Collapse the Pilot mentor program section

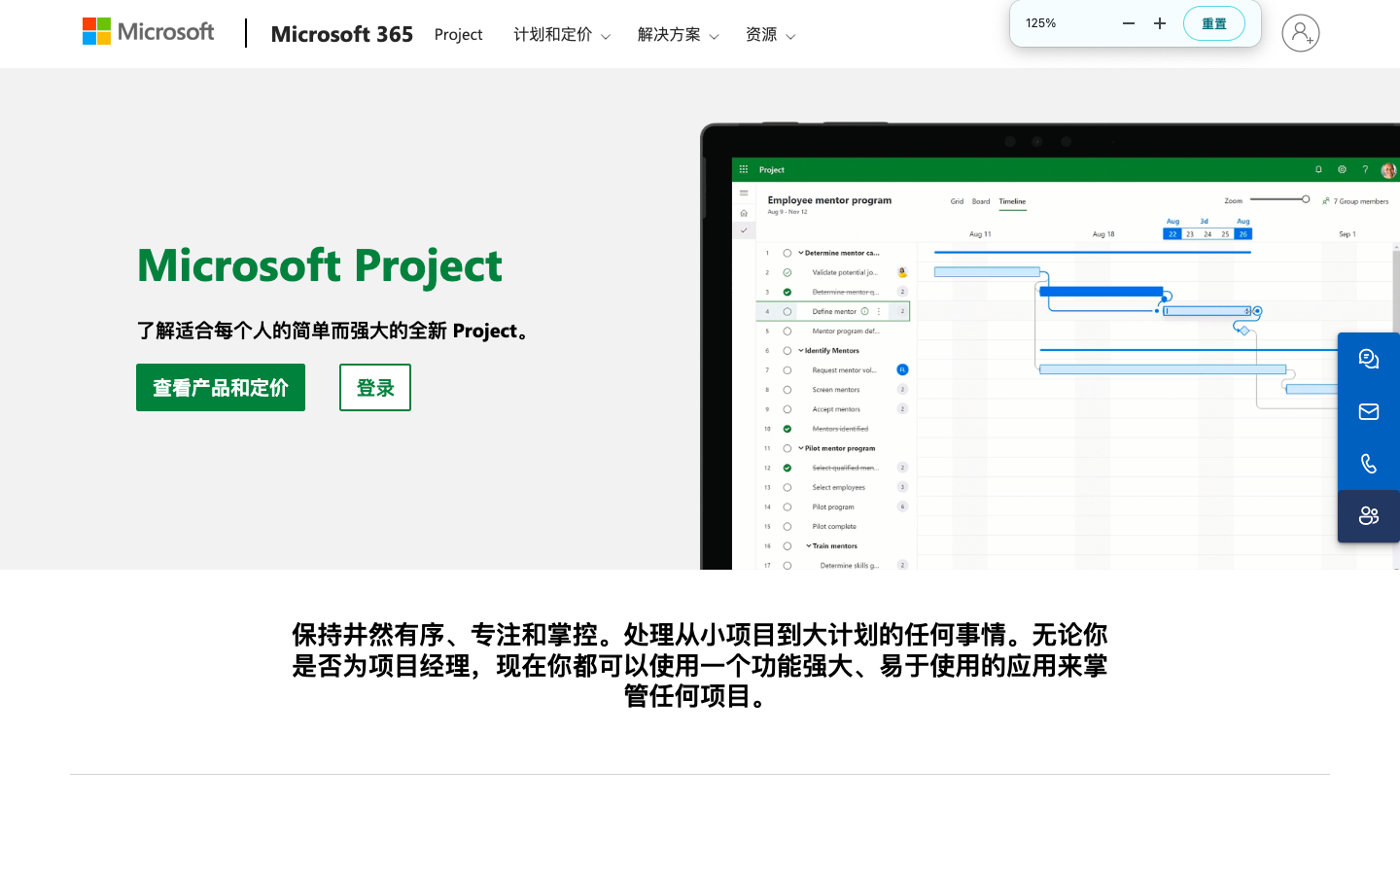(801, 448)
